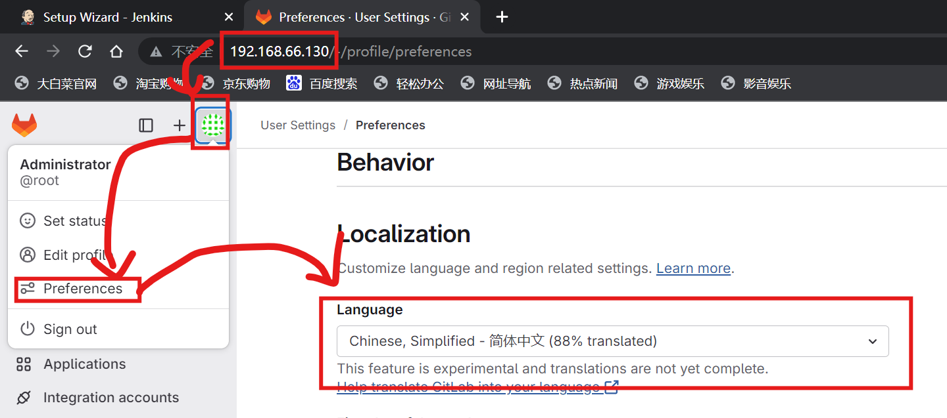Viewport: 947px width, 418px height.
Task: Open 热点新闻 bookmark
Action: (x=583, y=83)
